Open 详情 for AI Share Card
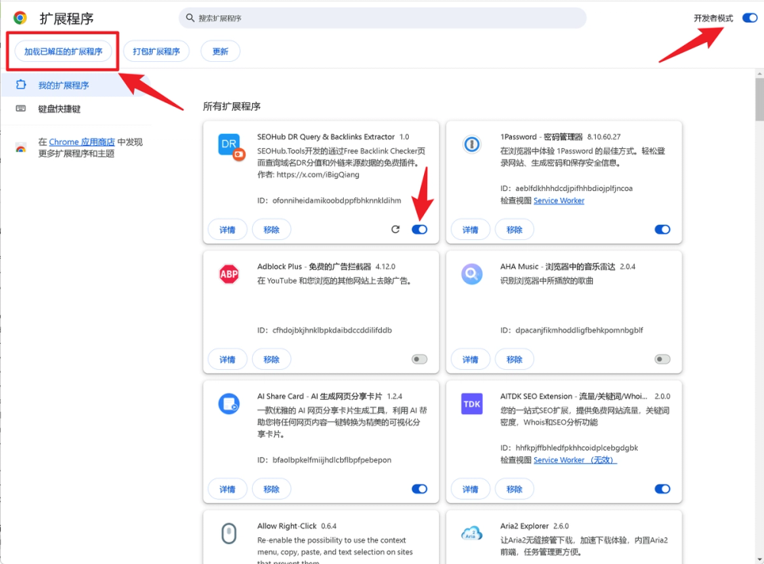This screenshot has width=764, height=564. [x=228, y=489]
